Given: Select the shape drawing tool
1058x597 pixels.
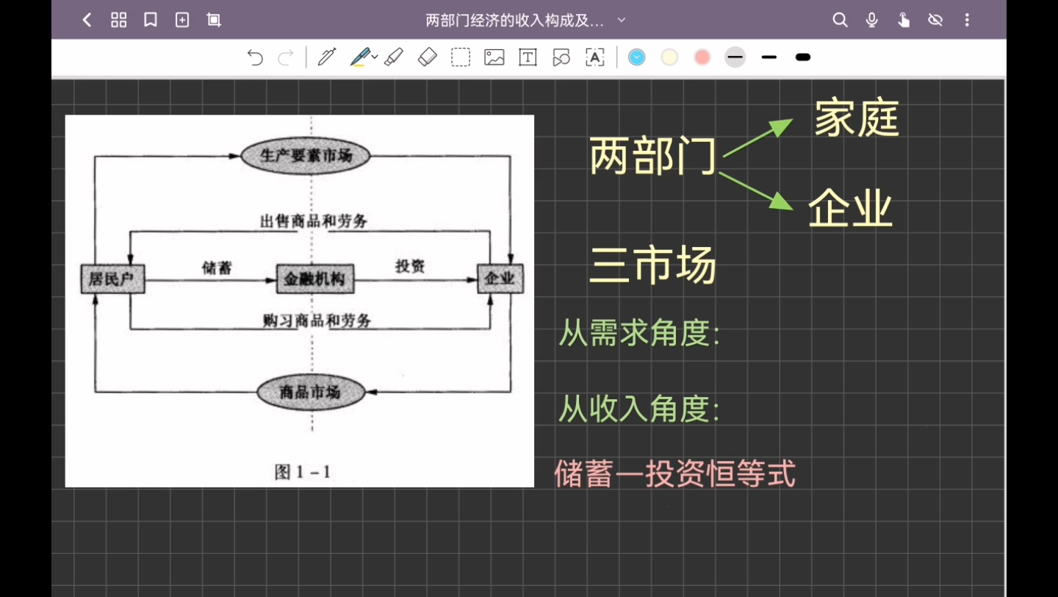Looking at the screenshot, I should point(561,57).
